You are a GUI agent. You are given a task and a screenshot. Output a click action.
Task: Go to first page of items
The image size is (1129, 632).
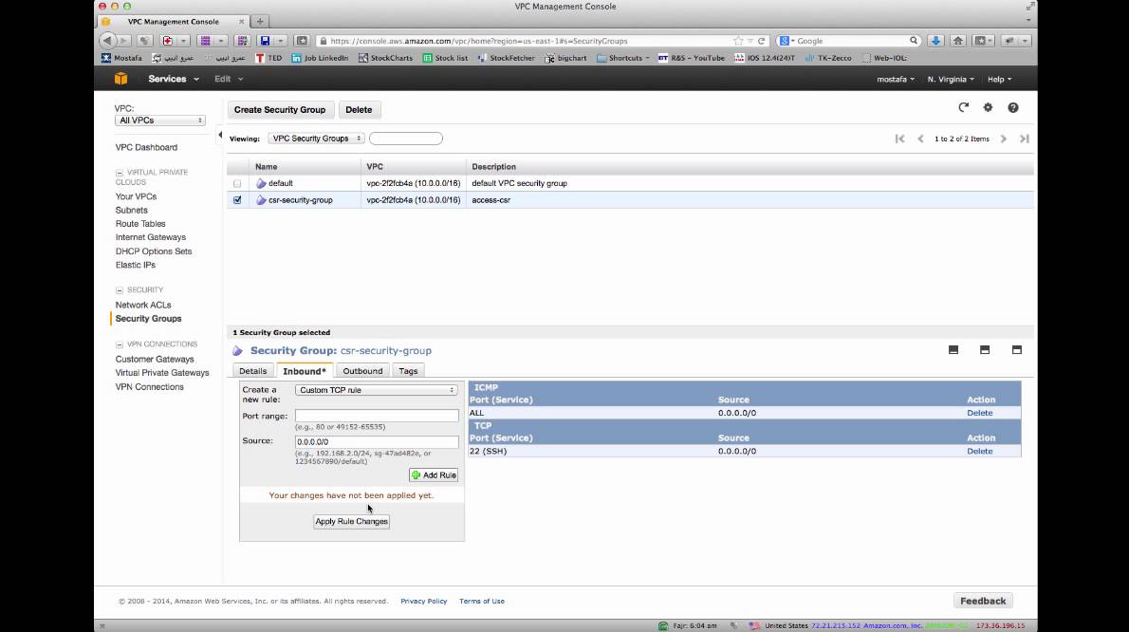pyautogui.click(x=900, y=139)
